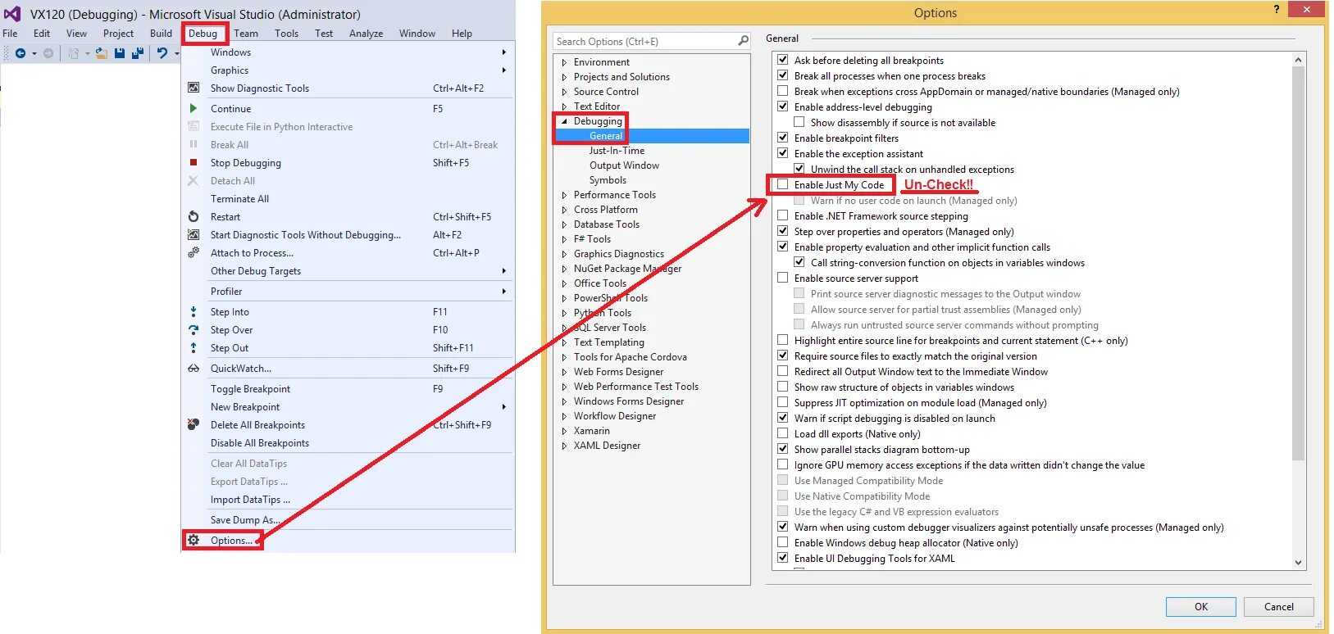1334x634 pixels.
Task: Open the Profiler submenu arrow
Action: pyautogui.click(x=503, y=291)
